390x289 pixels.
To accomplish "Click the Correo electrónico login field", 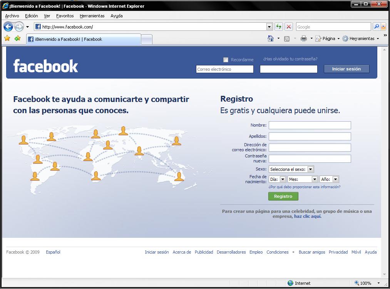I will tap(224, 69).
